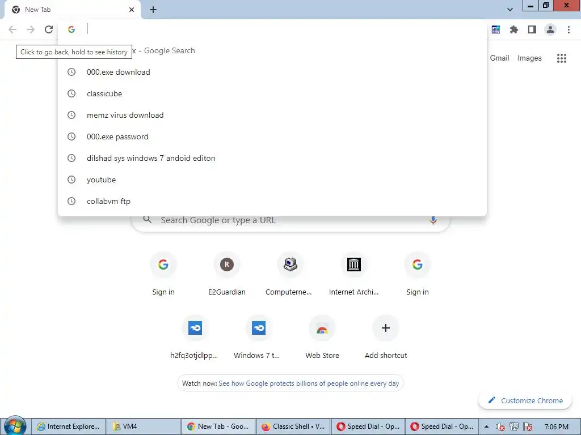
Task: Open a new tab with plus button
Action: [153, 10]
